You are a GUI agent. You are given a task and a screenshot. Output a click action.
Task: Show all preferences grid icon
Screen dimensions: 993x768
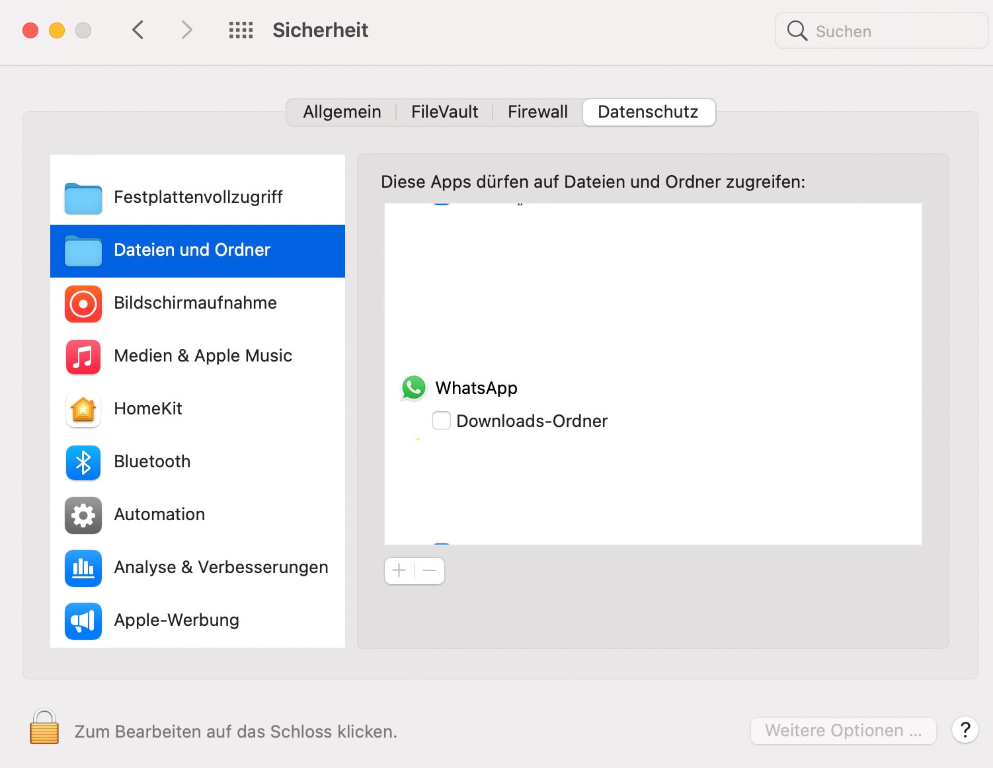click(241, 30)
